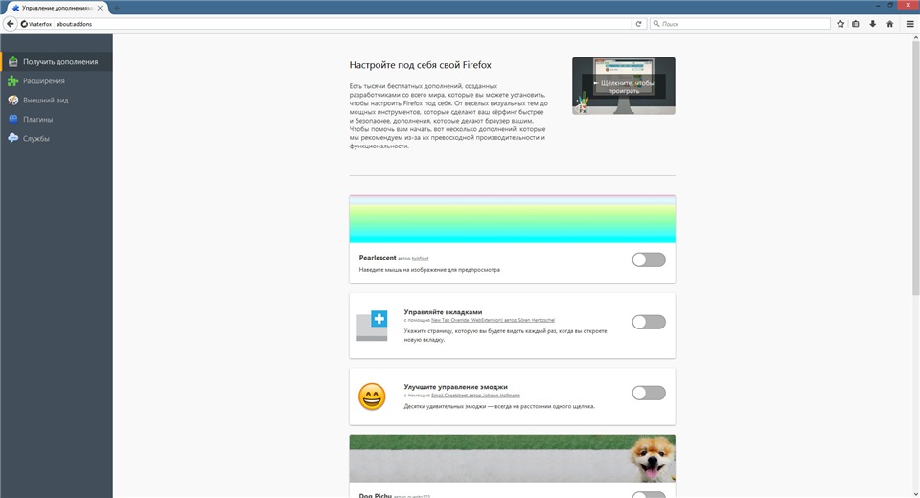Click 'Наведите мышь на изображение для предпросмотра' text
The width and height of the screenshot is (920, 498).
pyautogui.click(x=429, y=270)
